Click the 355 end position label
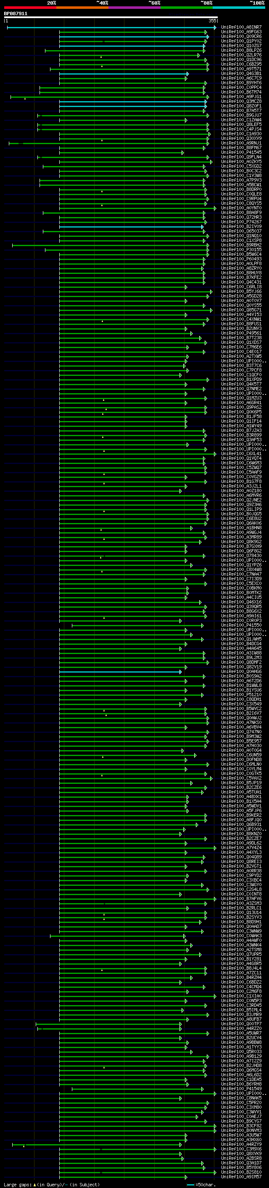Viewport: 269px width, 1188px height. [x=212, y=21]
